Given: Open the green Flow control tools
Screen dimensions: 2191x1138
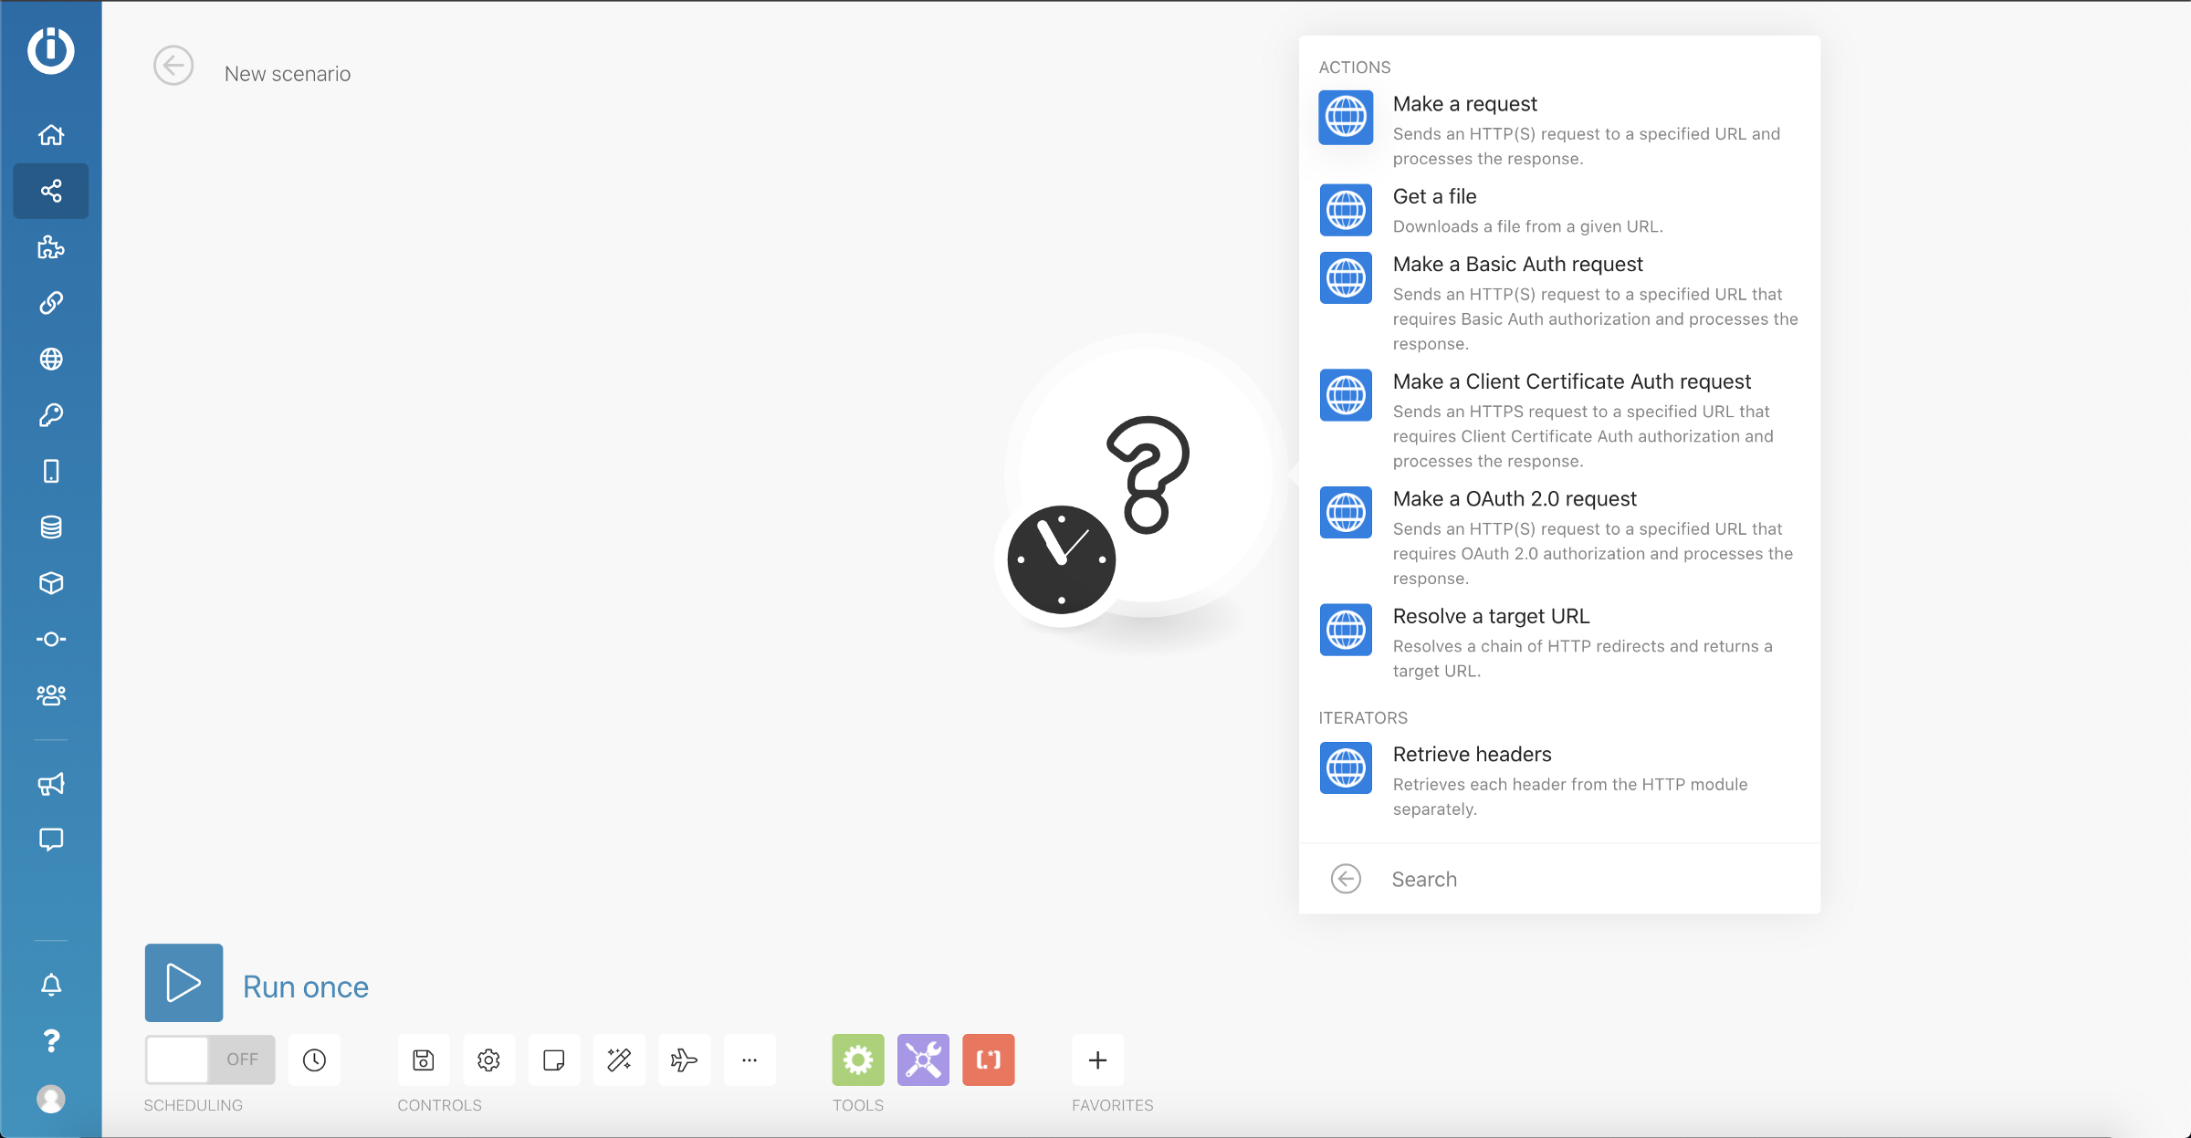Looking at the screenshot, I should coord(858,1060).
